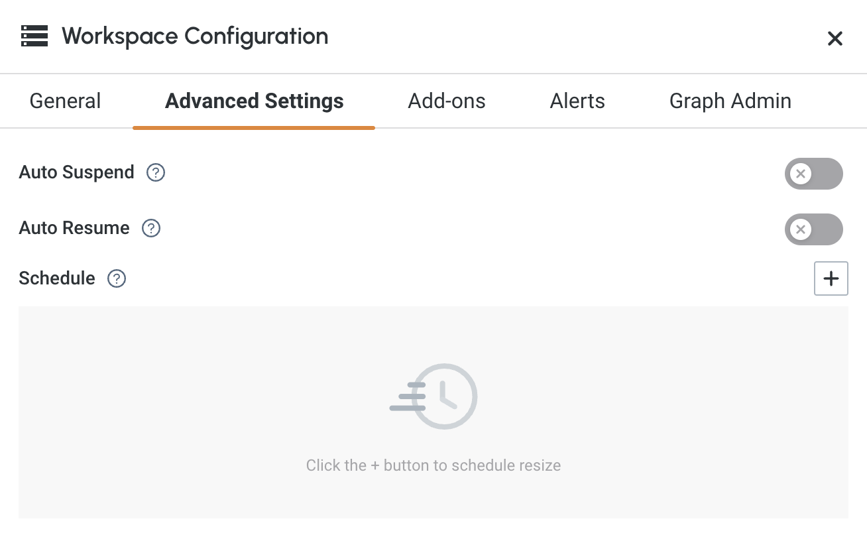Show help for Auto Suspend
This screenshot has width=867, height=541.
click(x=156, y=172)
